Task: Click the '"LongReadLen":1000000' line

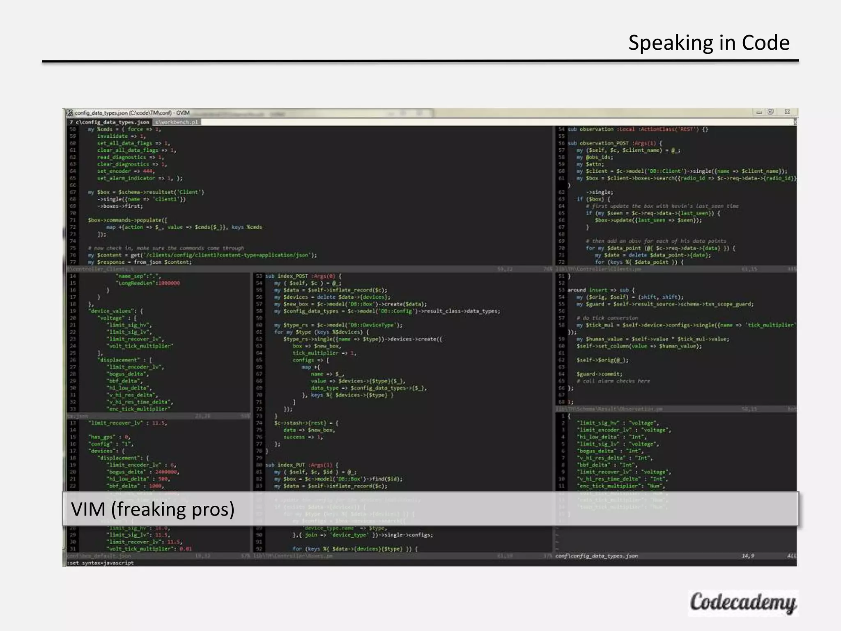Action: click(x=148, y=283)
